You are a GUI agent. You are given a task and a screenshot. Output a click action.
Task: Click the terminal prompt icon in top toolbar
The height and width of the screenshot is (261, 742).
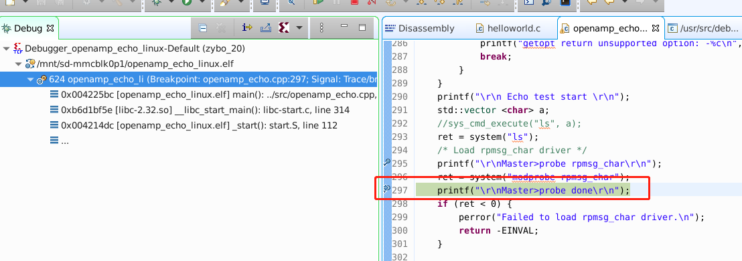click(529, 2)
